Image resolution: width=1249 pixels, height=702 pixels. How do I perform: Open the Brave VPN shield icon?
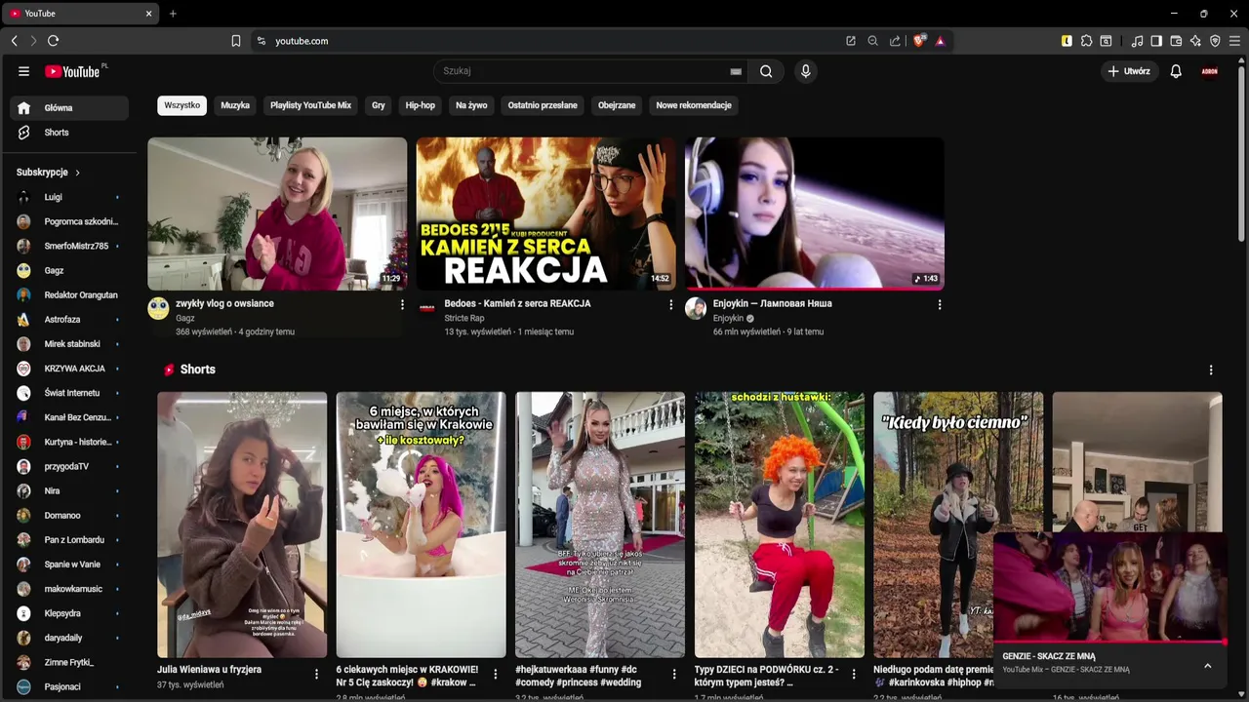coord(1215,41)
